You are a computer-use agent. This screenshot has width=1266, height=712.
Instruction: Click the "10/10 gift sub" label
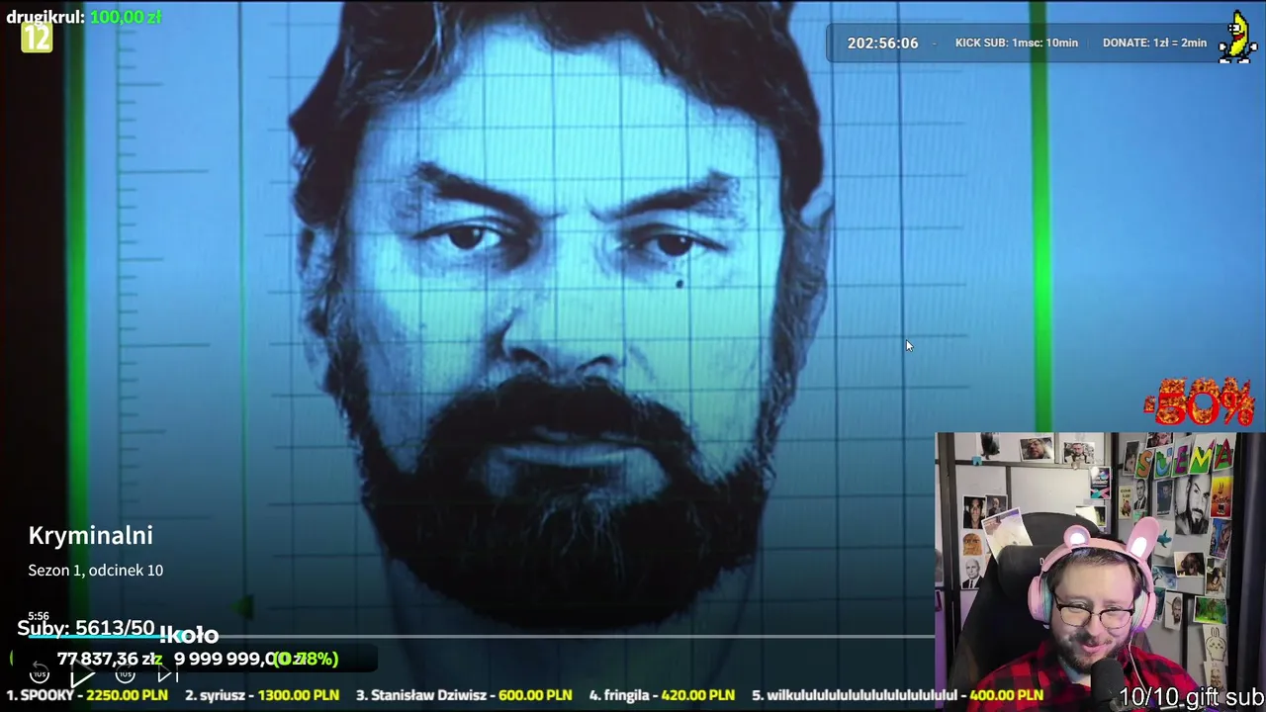[x=1192, y=698]
